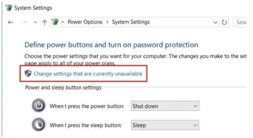The height and width of the screenshot is (138, 253).
Task: Go back using the back arrow
Action: (x=11, y=22)
